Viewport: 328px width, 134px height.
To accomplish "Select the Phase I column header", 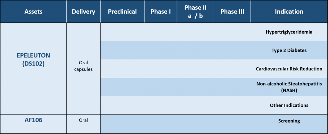I will 160,12.
